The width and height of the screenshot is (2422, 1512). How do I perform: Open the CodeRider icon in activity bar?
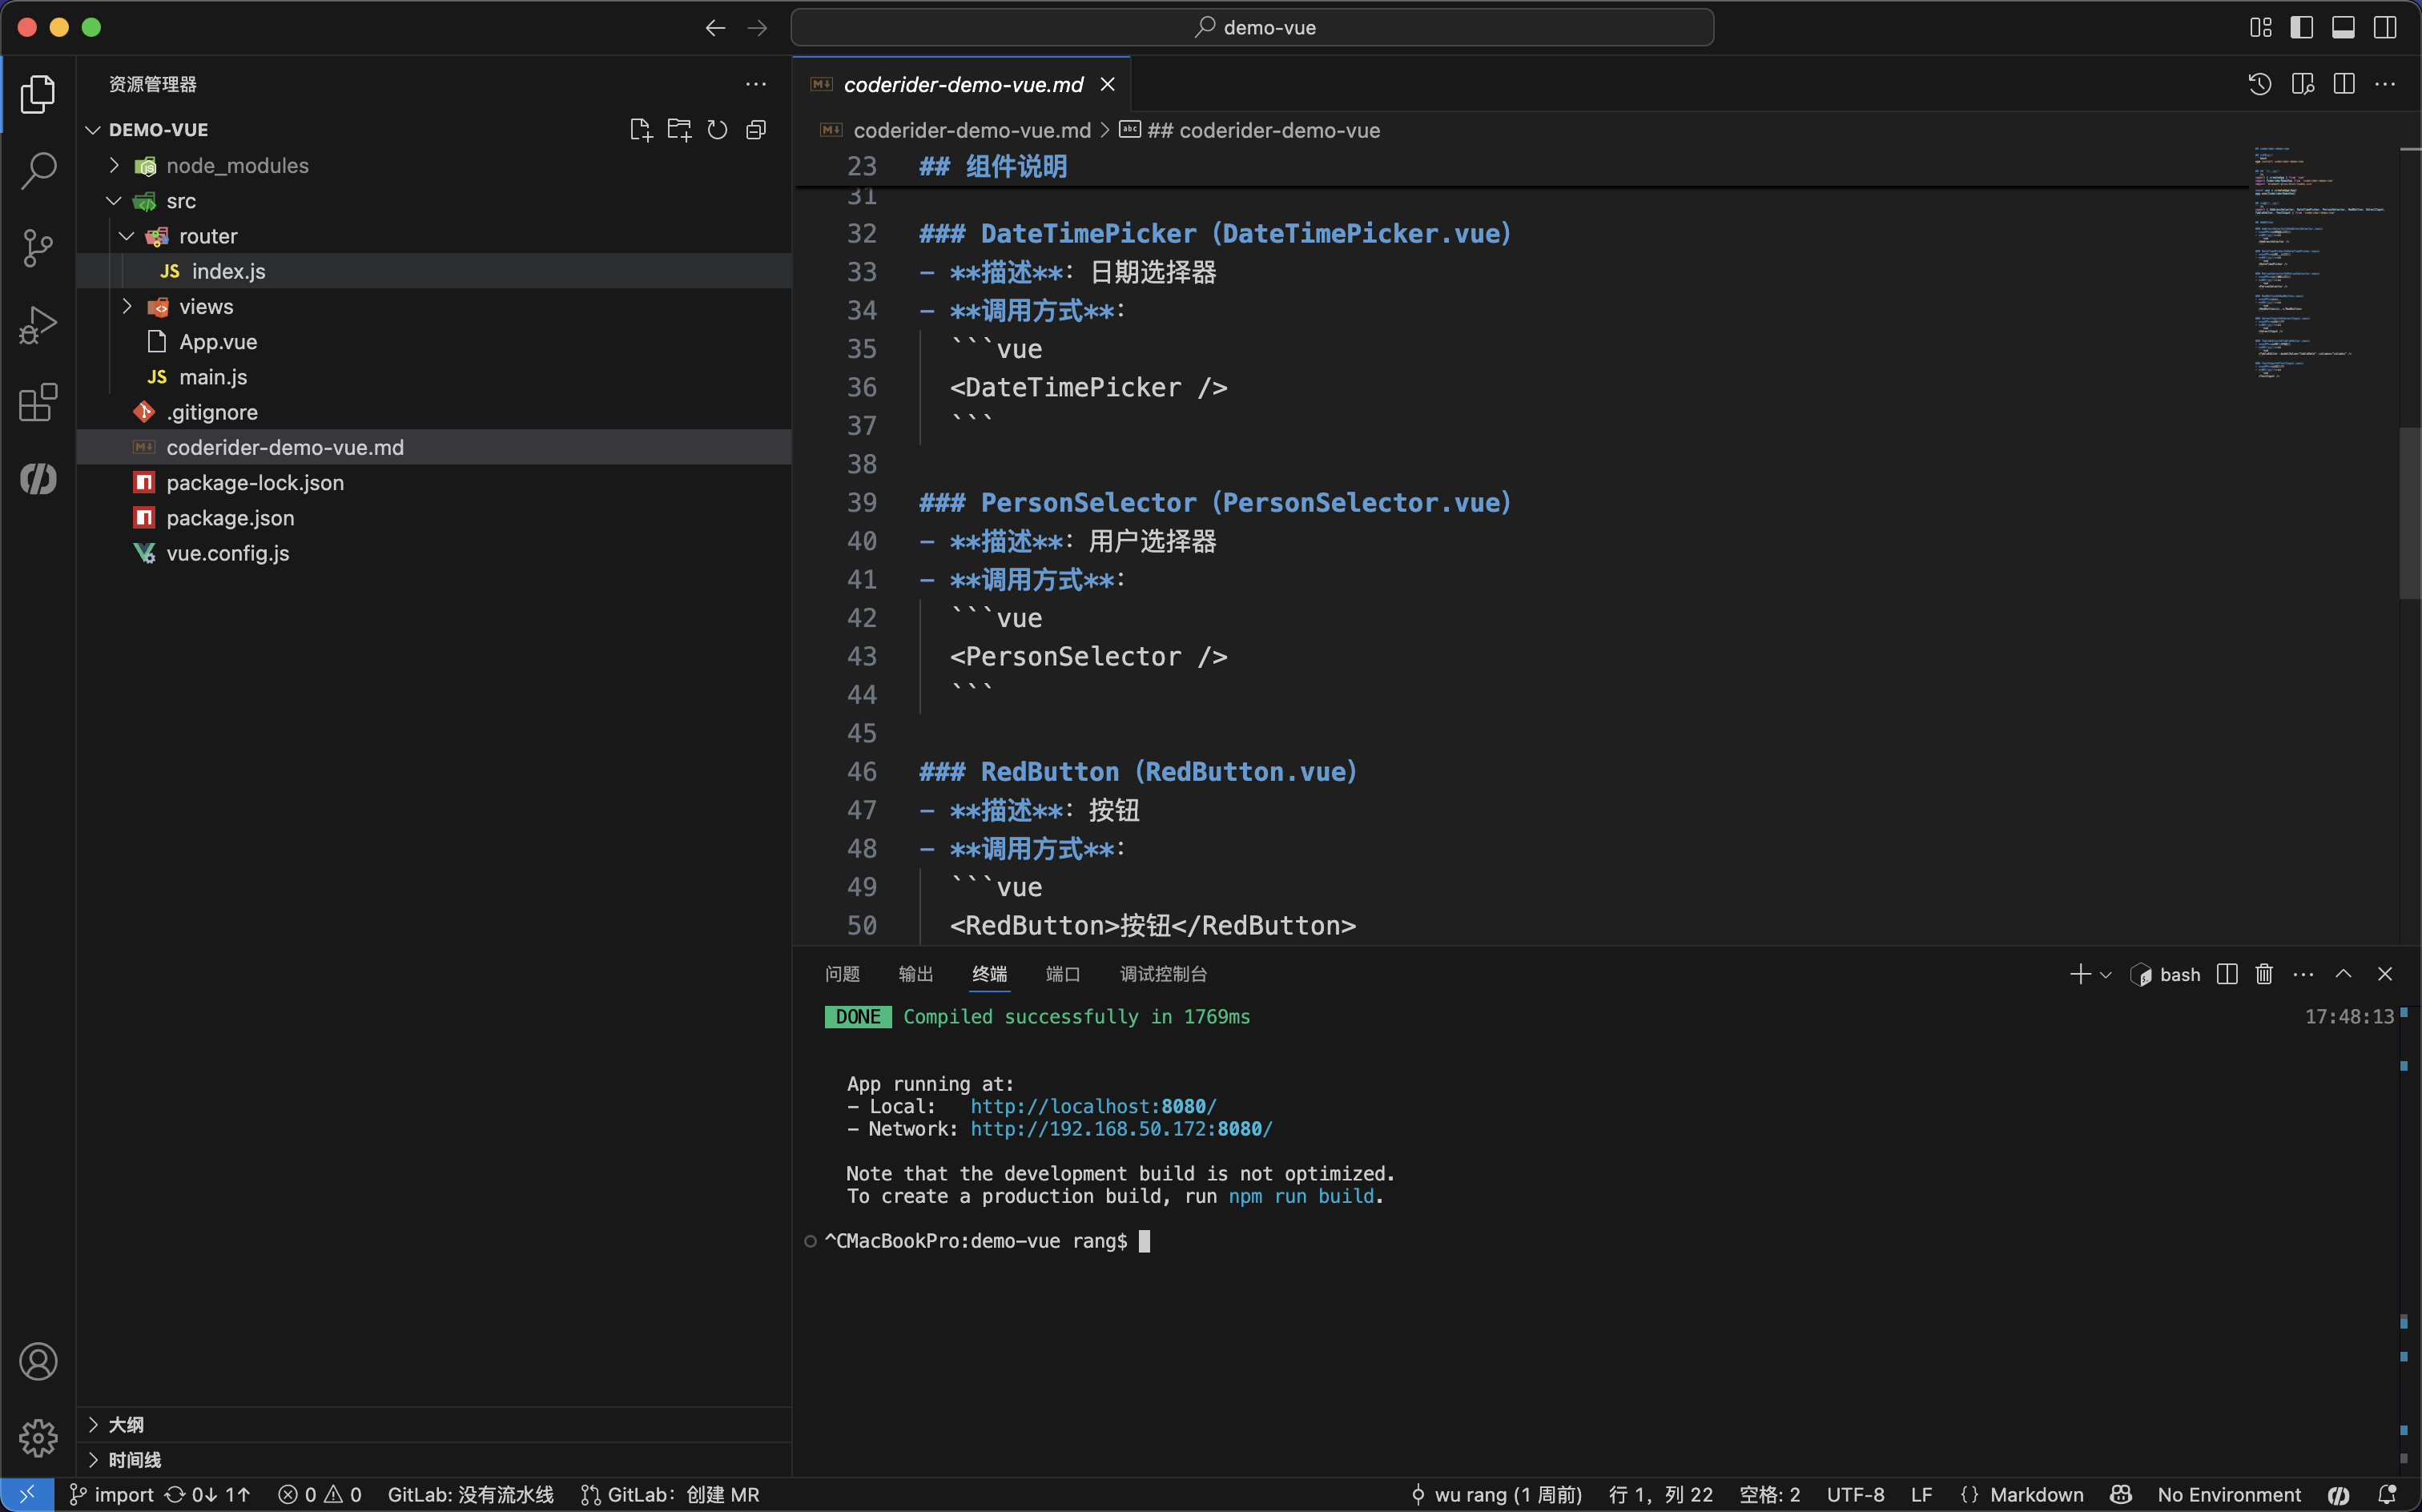pyautogui.click(x=38, y=479)
